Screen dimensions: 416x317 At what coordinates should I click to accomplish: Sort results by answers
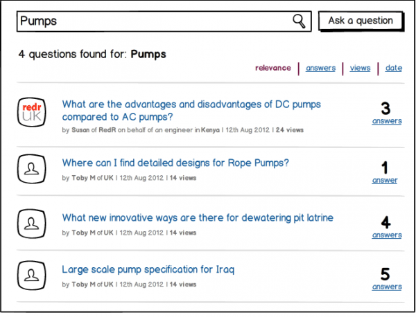(x=320, y=68)
